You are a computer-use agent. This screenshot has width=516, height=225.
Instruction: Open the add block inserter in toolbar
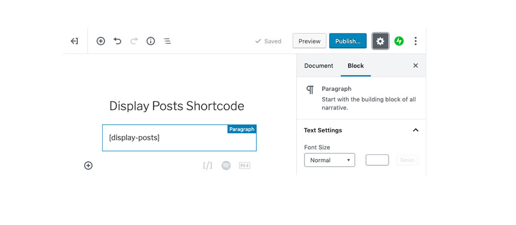pyautogui.click(x=101, y=41)
